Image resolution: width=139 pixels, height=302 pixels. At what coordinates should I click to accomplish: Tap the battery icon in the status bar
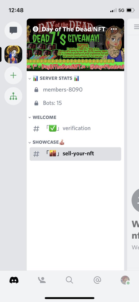coord(130,10)
